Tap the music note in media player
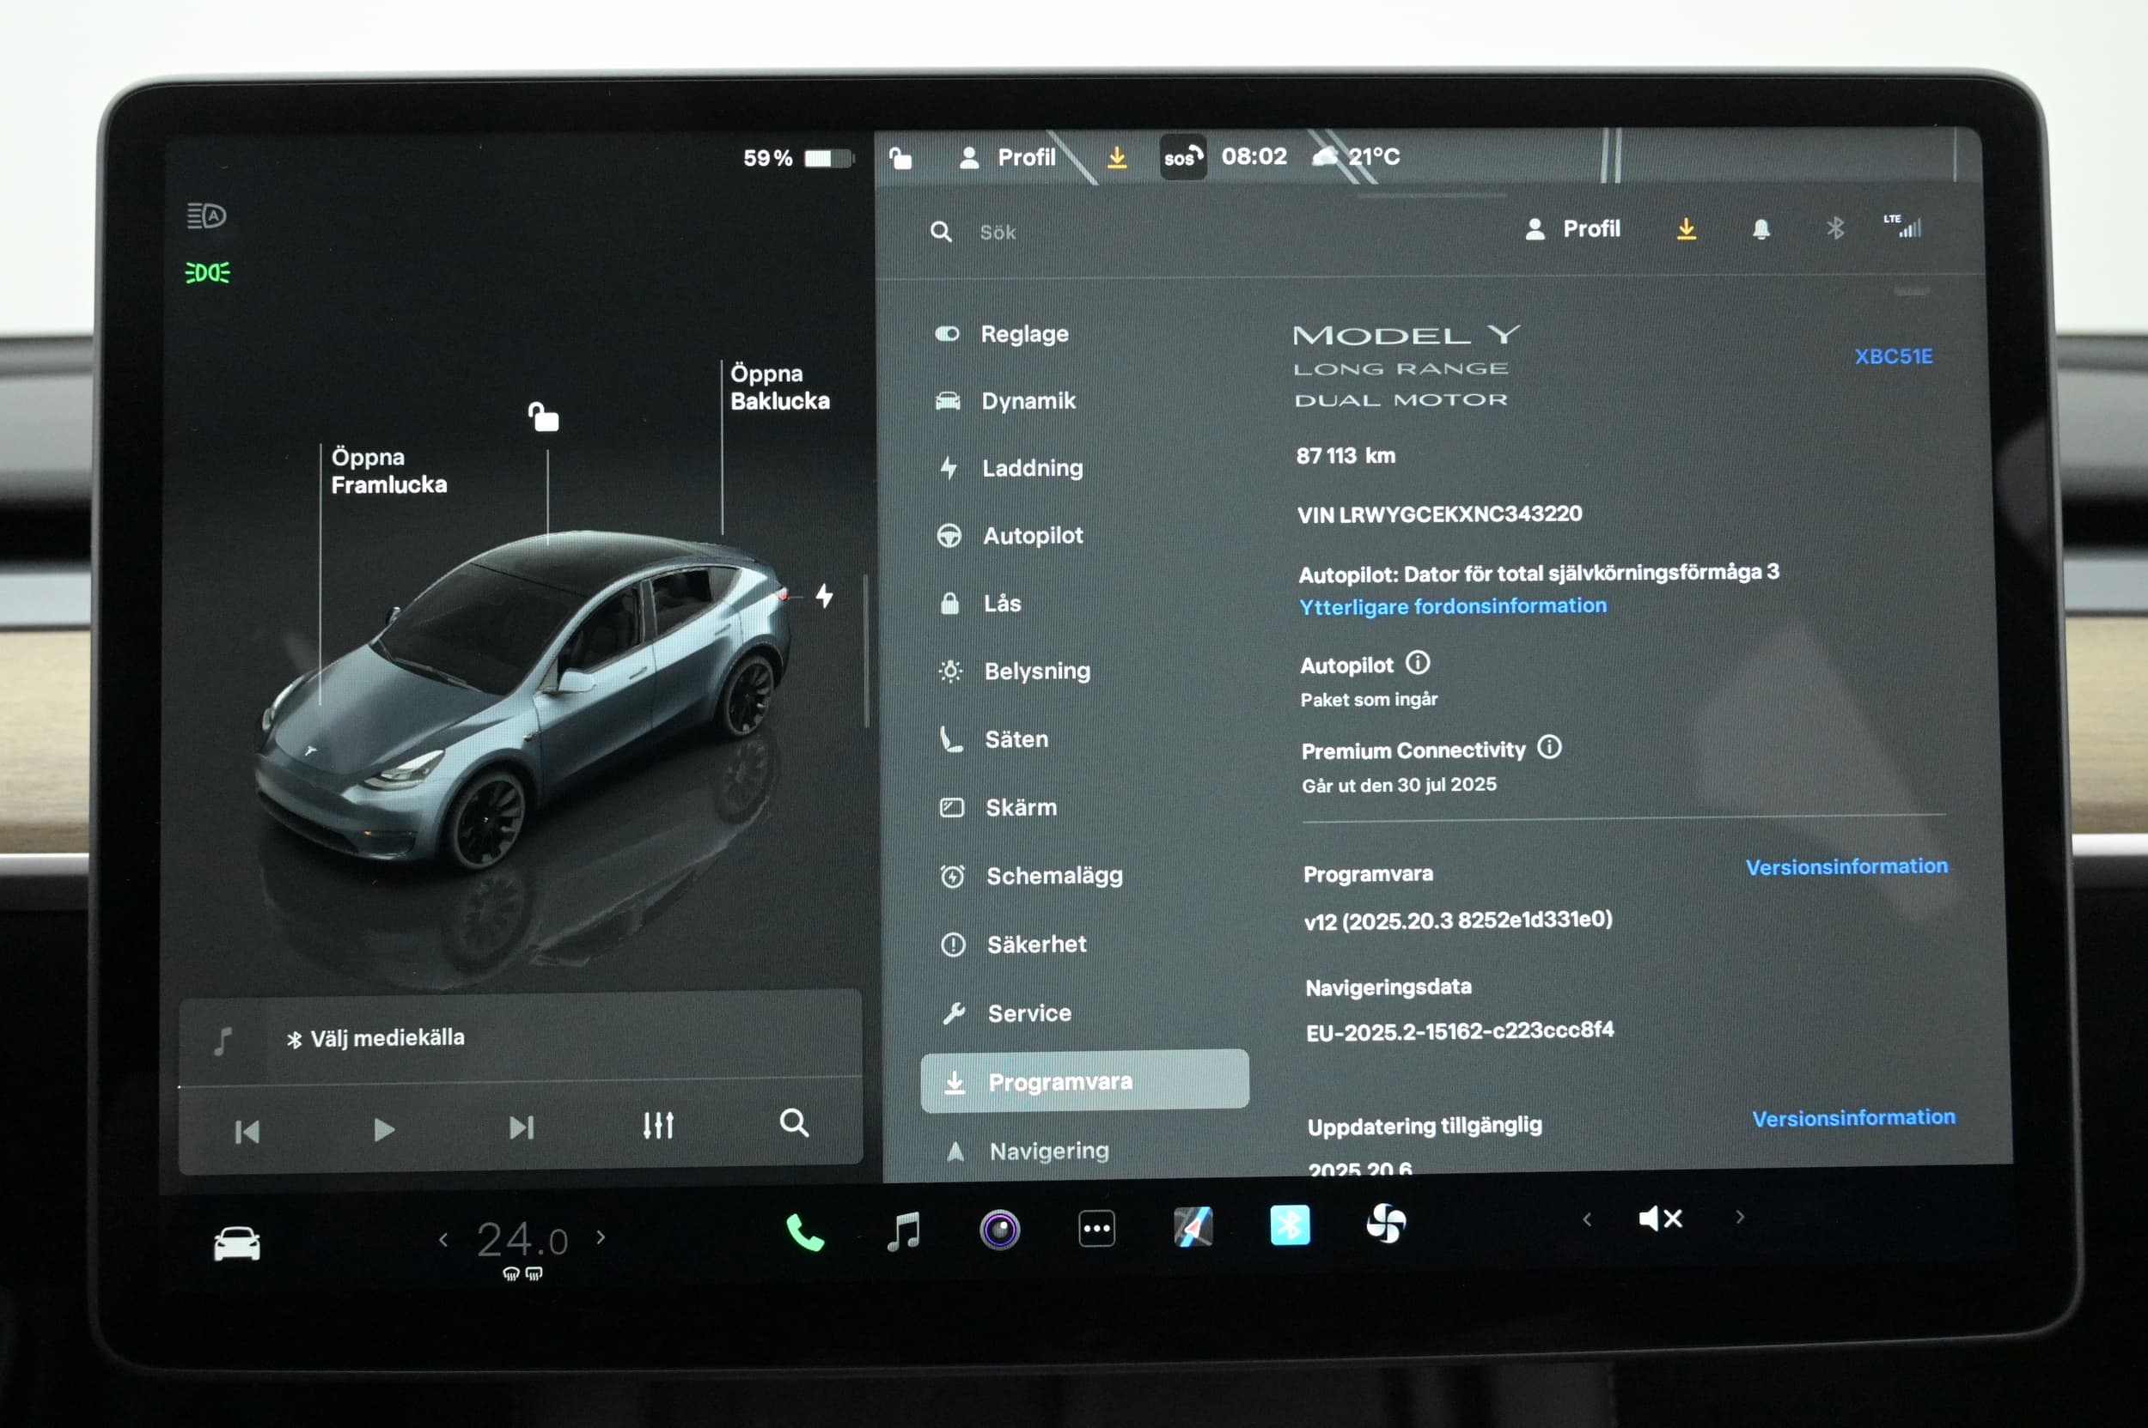Image resolution: width=2148 pixels, height=1428 pixels. [223, 1040]
